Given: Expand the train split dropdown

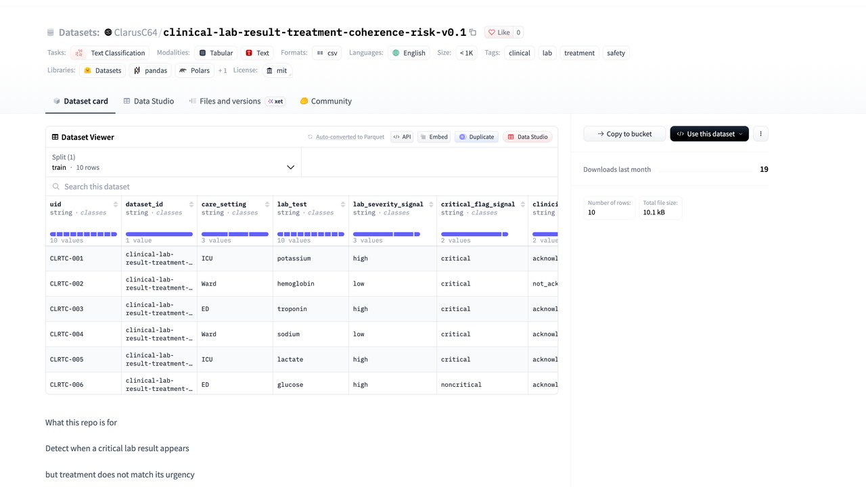Looking at the screenshot, I should pyautogui.click(x=173, y=162).
